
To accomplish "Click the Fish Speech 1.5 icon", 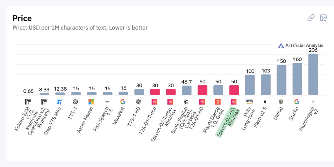I will tap(107, 102).
